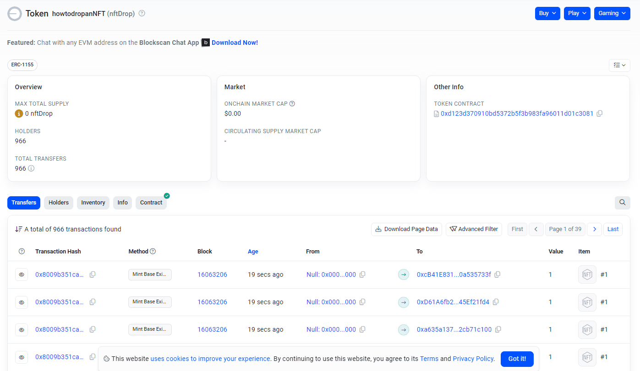Toggle the eye preview for the 0xcB41E831 row
The width and height of the screenshot is (640, 371).
tap(22, 274)
